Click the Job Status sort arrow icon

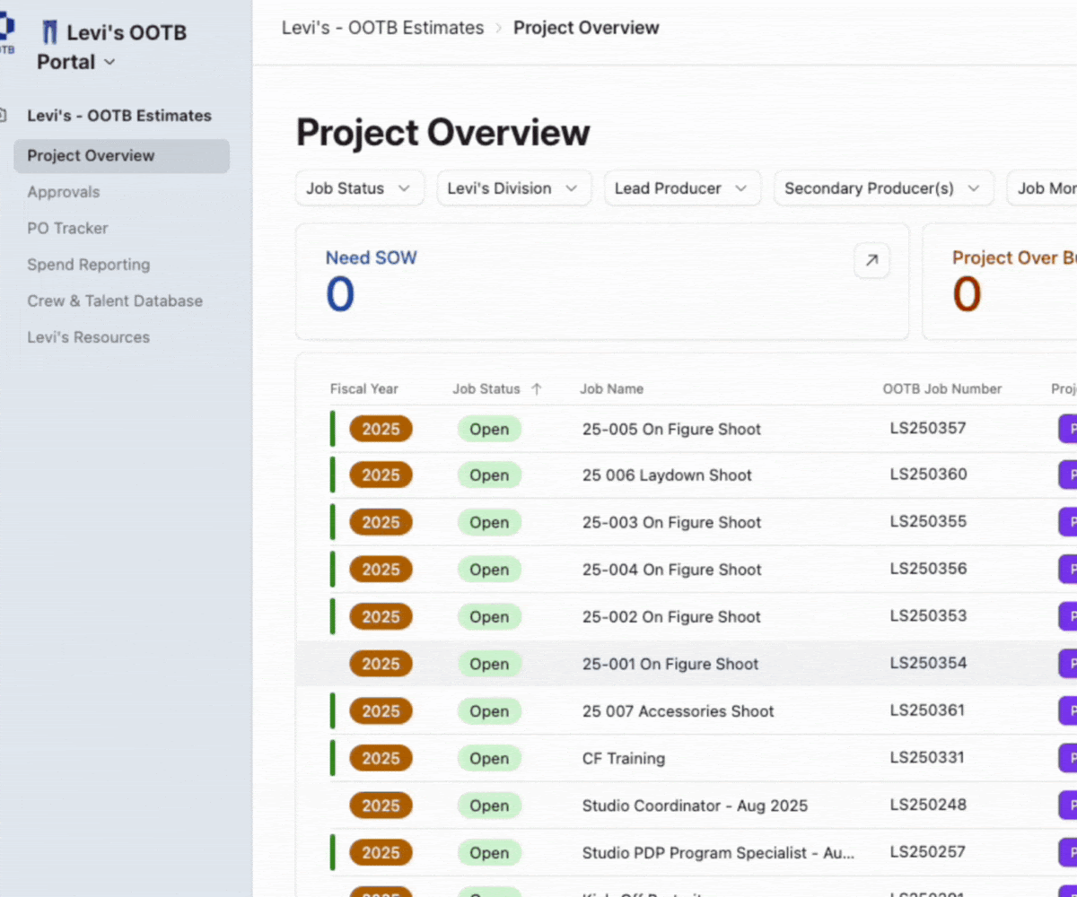(537, 389)
